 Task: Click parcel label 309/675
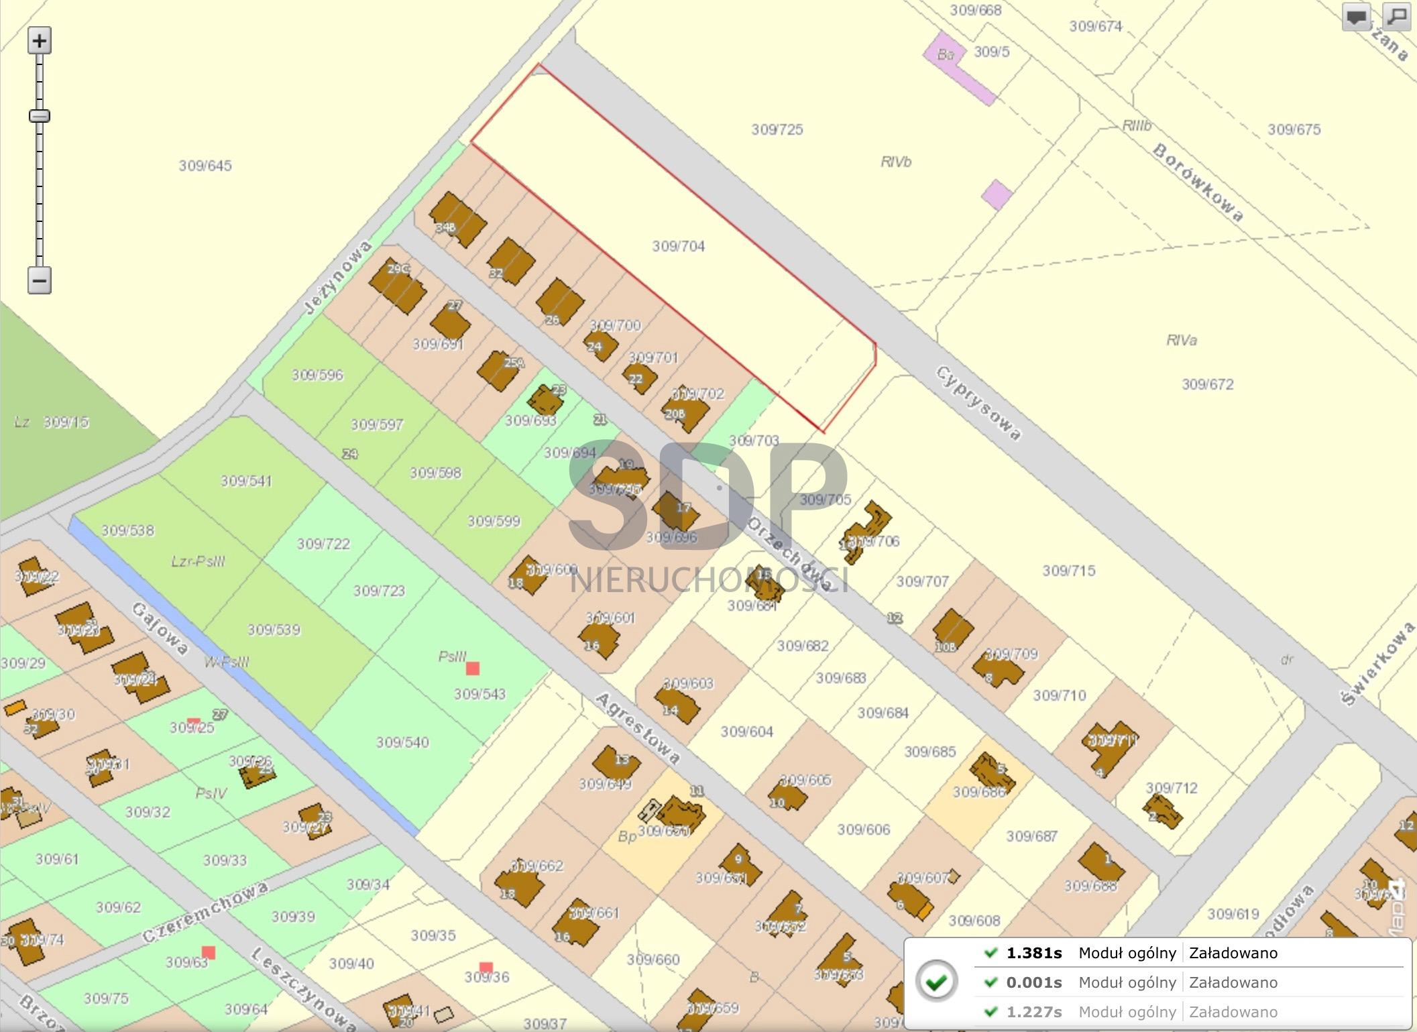coord(1294,129)
